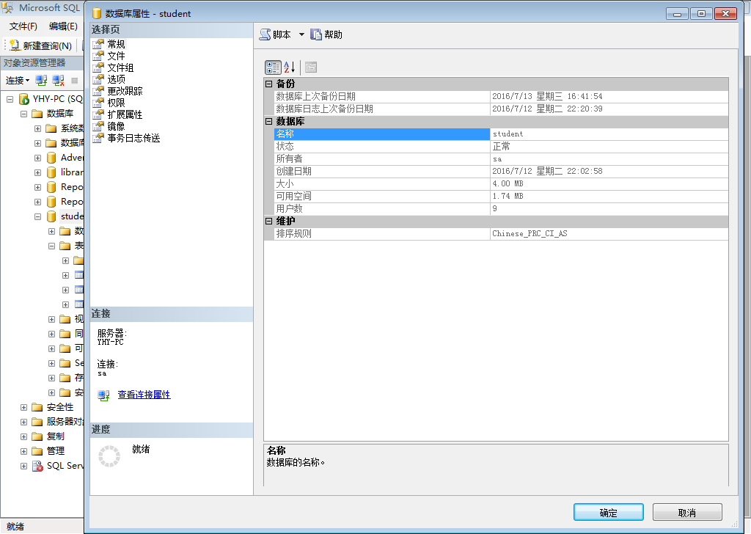Click the 数据库上次备份日期 row

click(x=501, y=96)
